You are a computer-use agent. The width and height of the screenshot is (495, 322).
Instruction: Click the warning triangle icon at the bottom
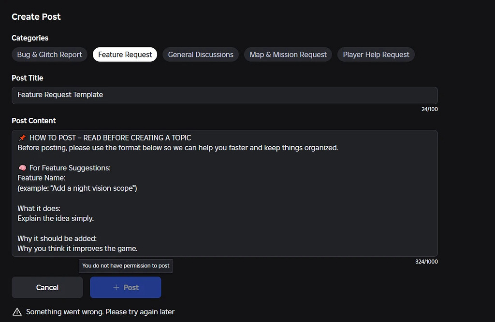pos(17,311)
